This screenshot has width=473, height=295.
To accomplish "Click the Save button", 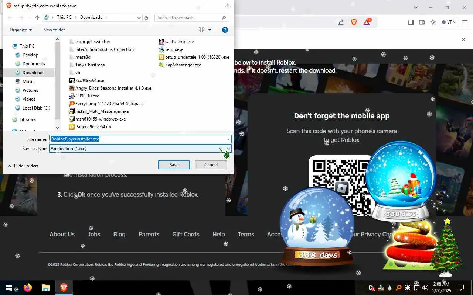I will coord(174,165).
